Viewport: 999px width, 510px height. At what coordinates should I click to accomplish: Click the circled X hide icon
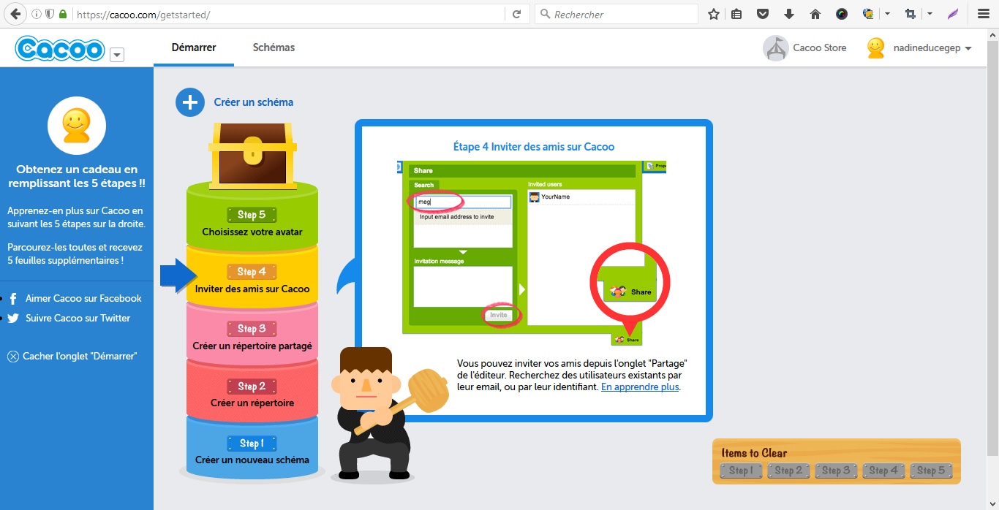pyautogui.click(x=13, y=357)
